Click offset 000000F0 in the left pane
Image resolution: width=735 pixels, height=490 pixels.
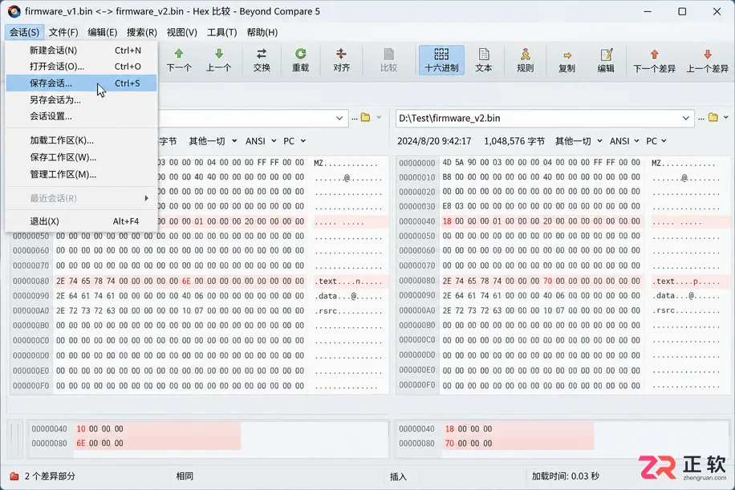click(31, 386)
